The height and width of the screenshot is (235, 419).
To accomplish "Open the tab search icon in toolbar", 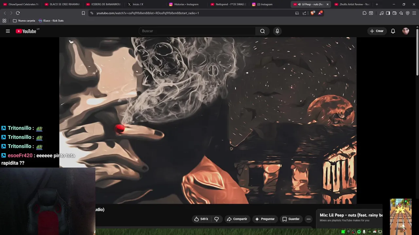I will coord(371,13).
